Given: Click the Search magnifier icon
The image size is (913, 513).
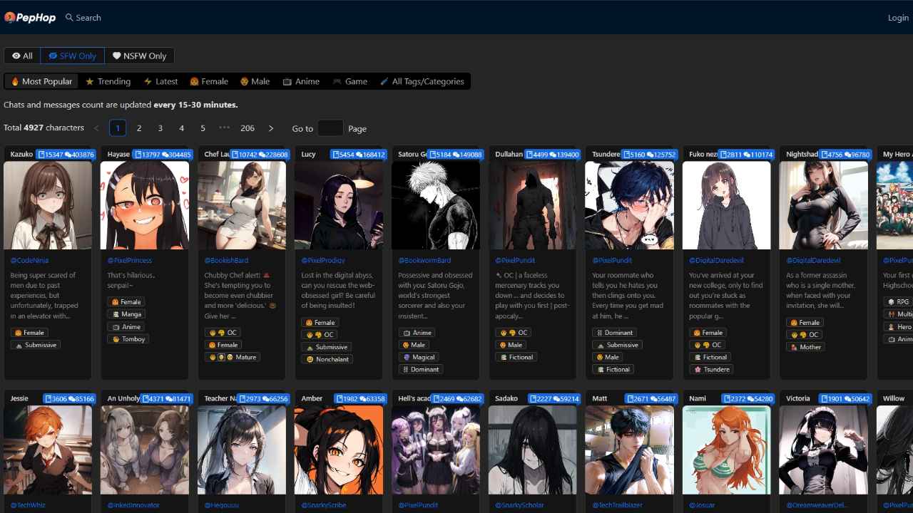Looking at the screenshot, I should (x=69, y=17).
